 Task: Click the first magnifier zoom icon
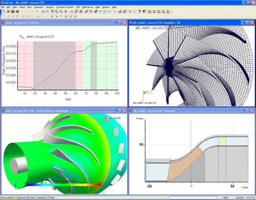[x=57, y=12]
